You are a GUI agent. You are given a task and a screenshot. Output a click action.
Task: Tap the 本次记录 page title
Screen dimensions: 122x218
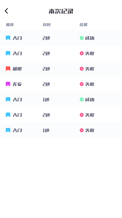pyautogui.click(x=61, y=11)
